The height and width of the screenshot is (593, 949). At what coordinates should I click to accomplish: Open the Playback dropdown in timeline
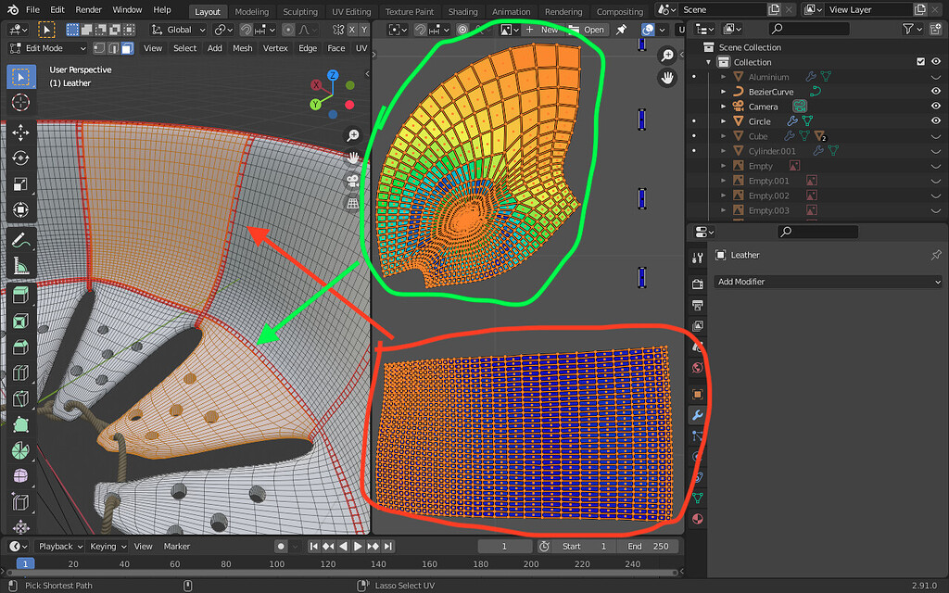pyautogui.click(x=59, y=547)
